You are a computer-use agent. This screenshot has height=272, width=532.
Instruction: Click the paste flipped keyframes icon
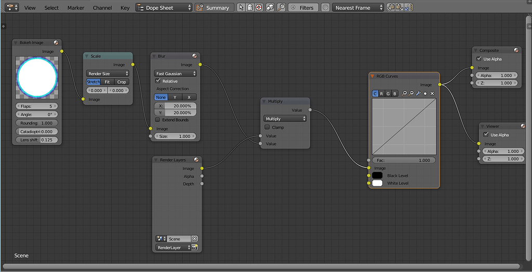(408, 7)
